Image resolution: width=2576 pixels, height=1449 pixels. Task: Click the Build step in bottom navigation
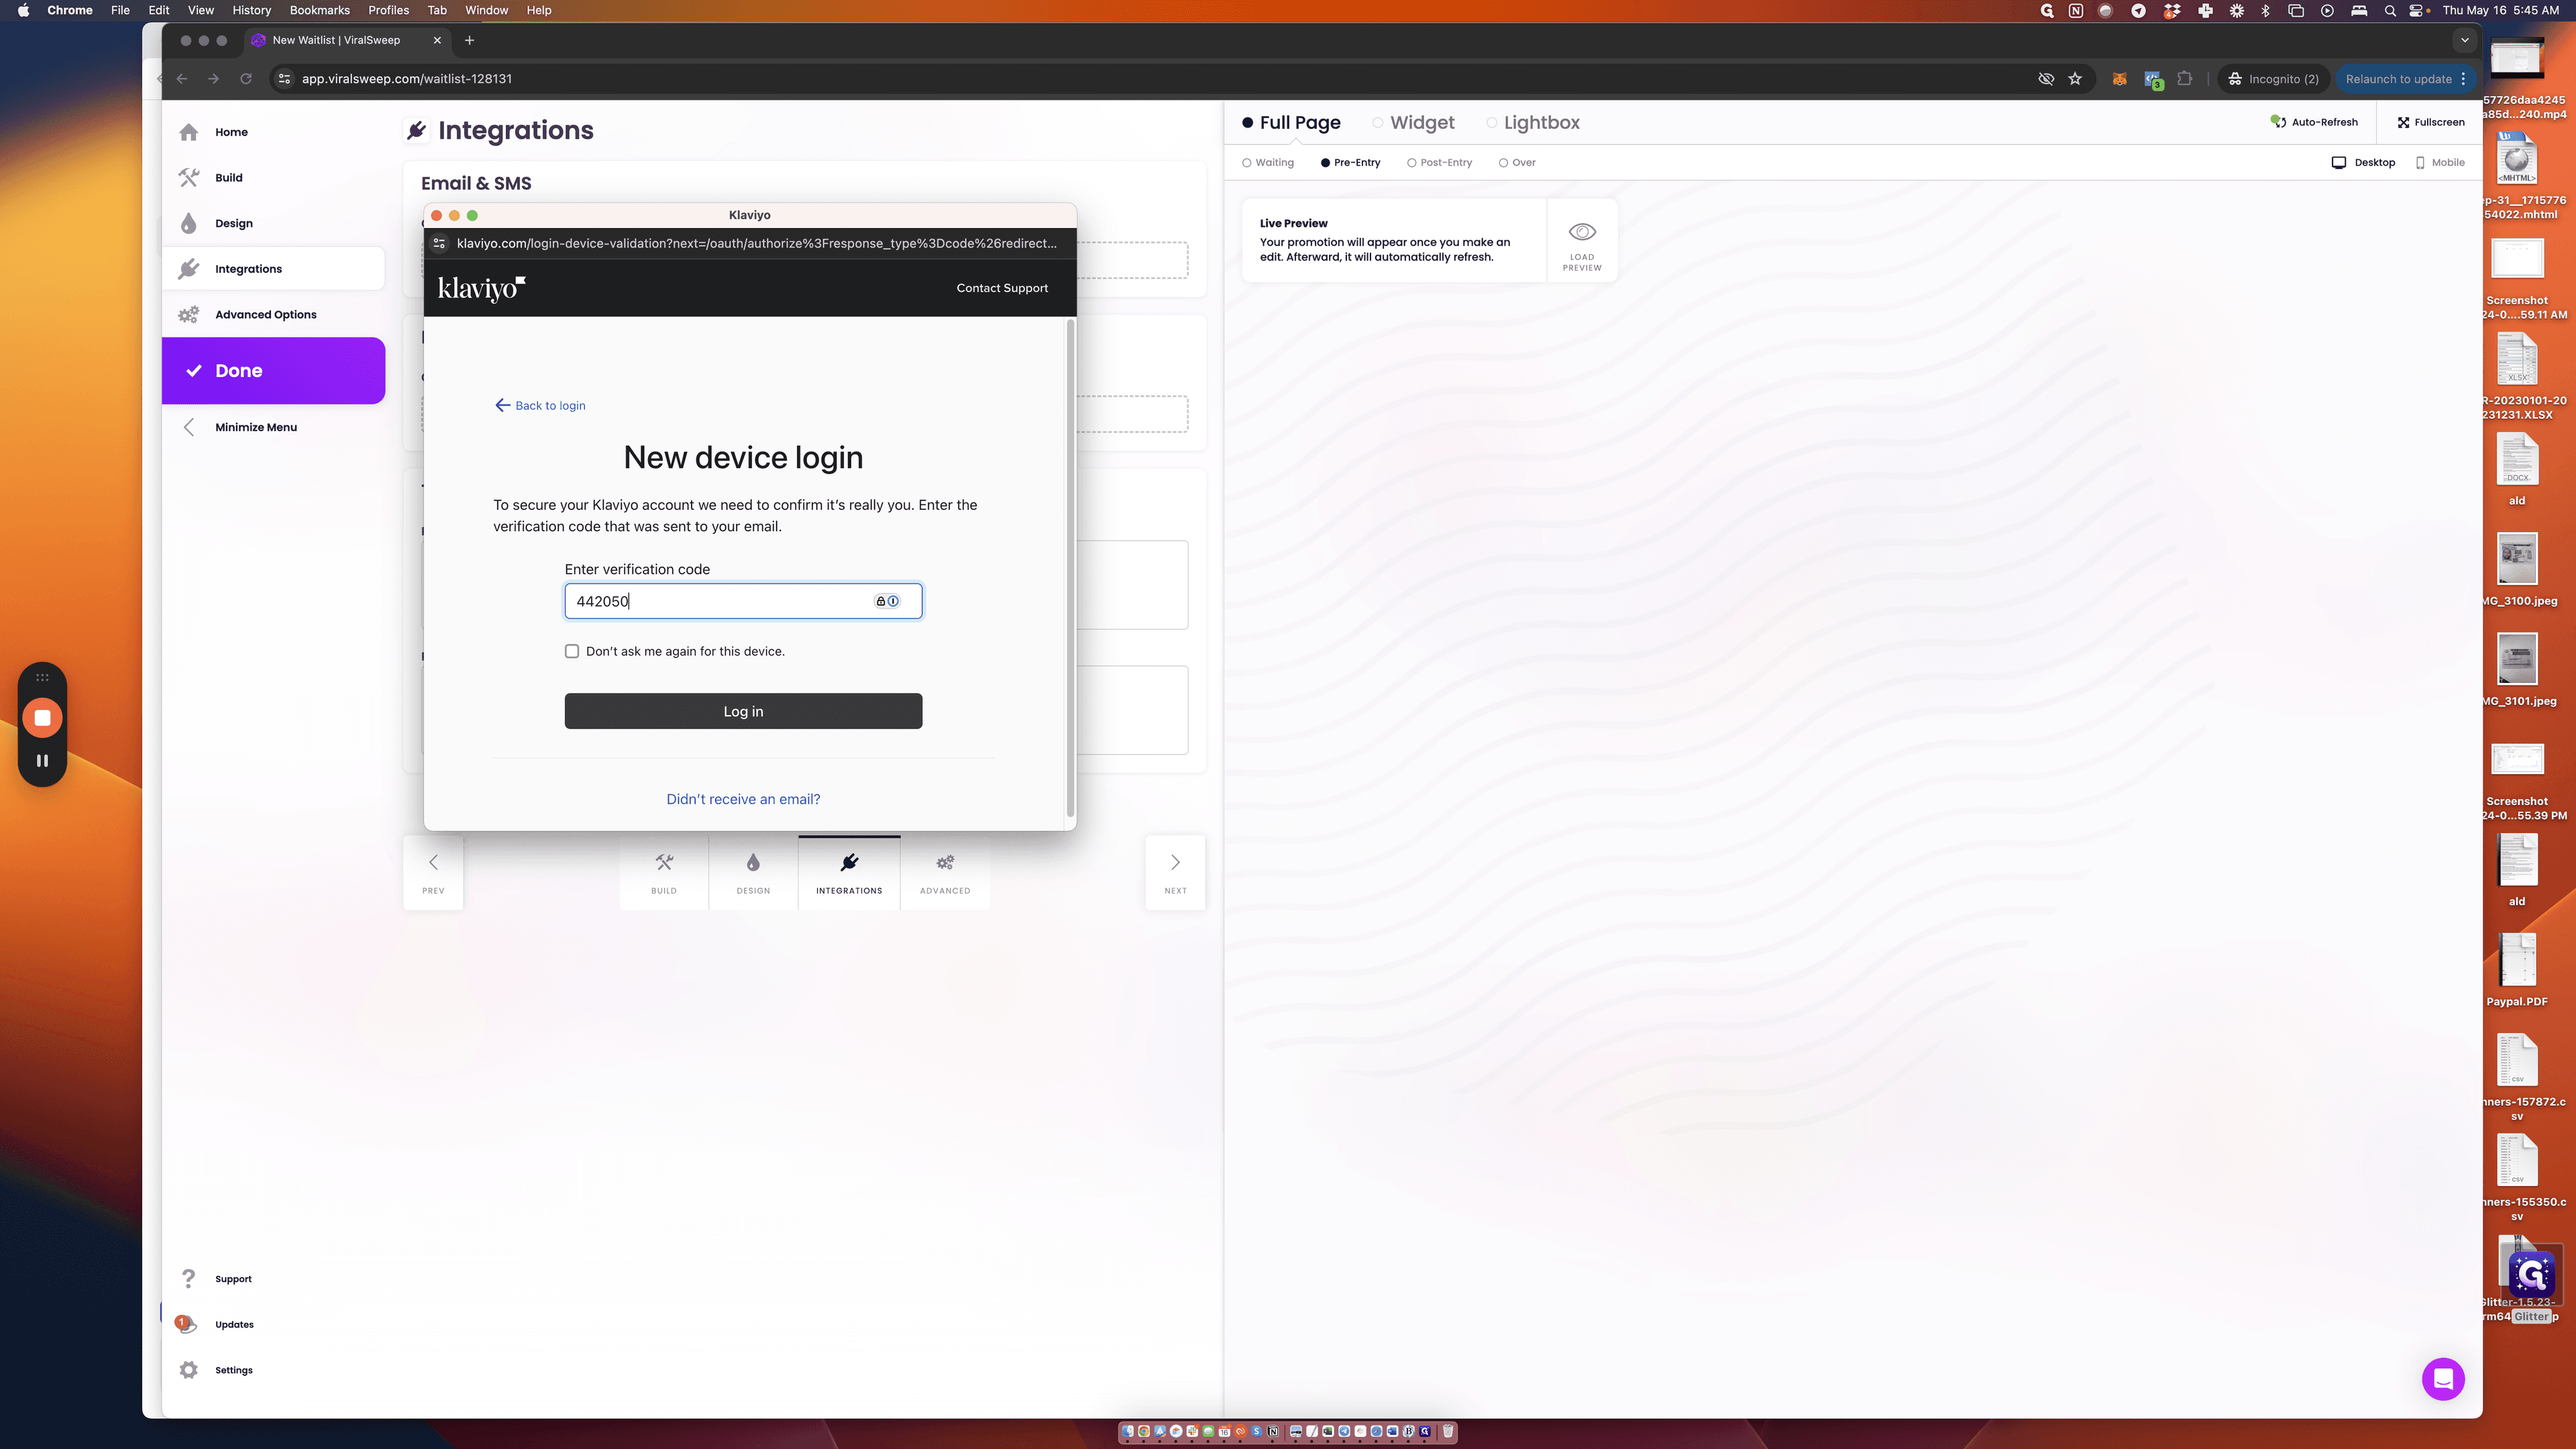click(x=664, y=872)
